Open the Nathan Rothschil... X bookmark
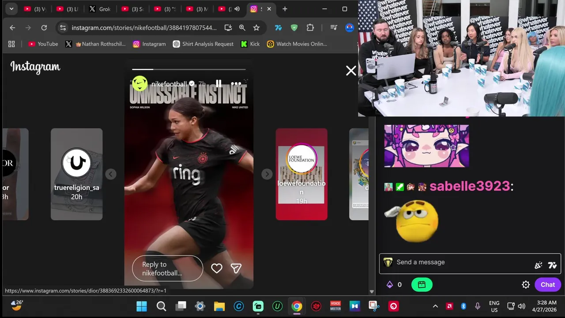565x318 pixels. point(95,44)
